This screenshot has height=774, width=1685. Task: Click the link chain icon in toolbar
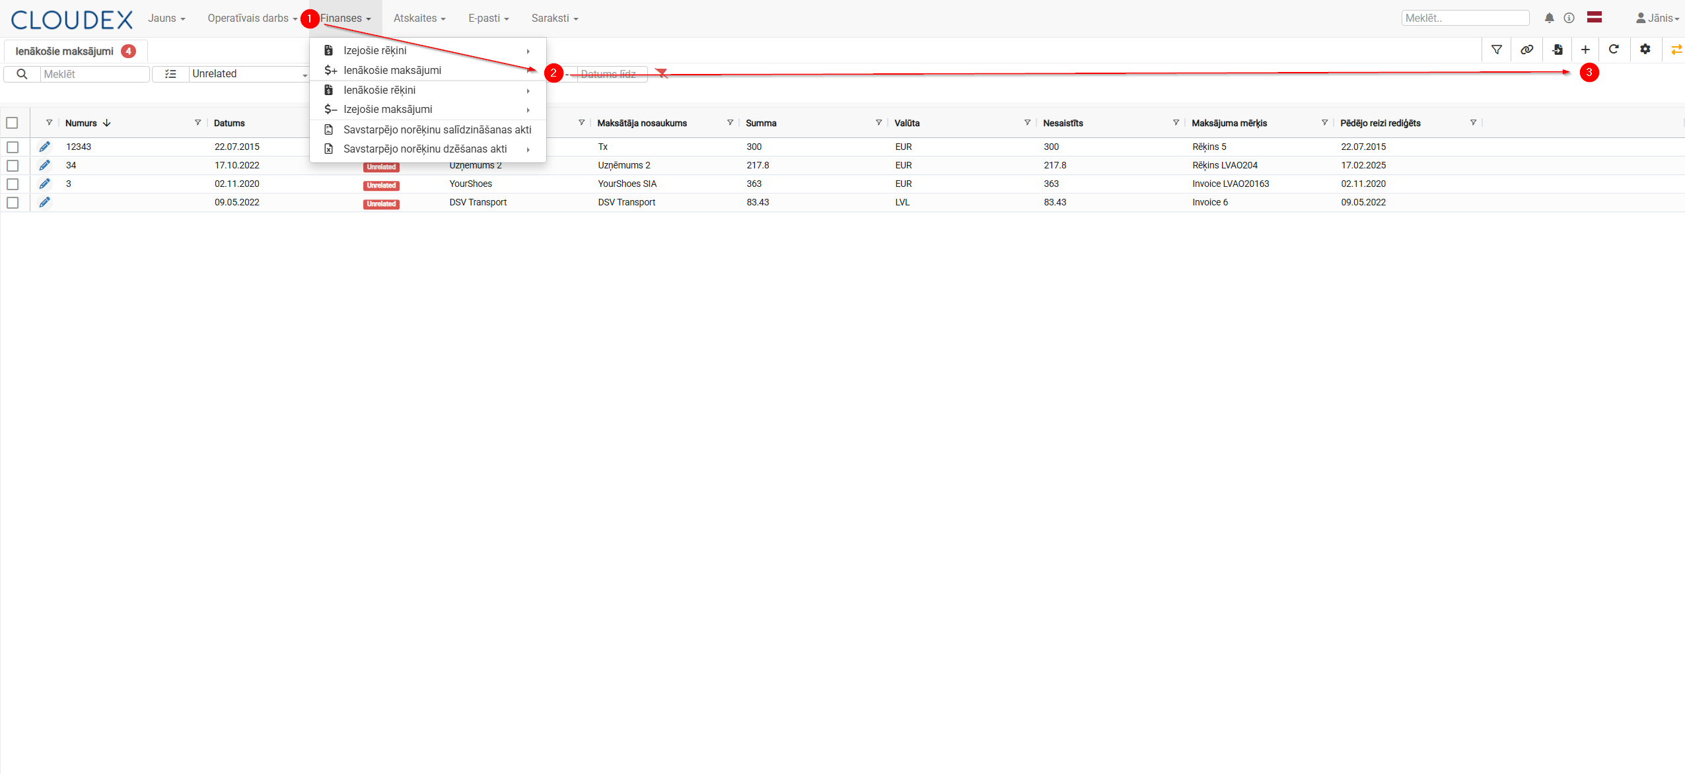[1526, 50]
